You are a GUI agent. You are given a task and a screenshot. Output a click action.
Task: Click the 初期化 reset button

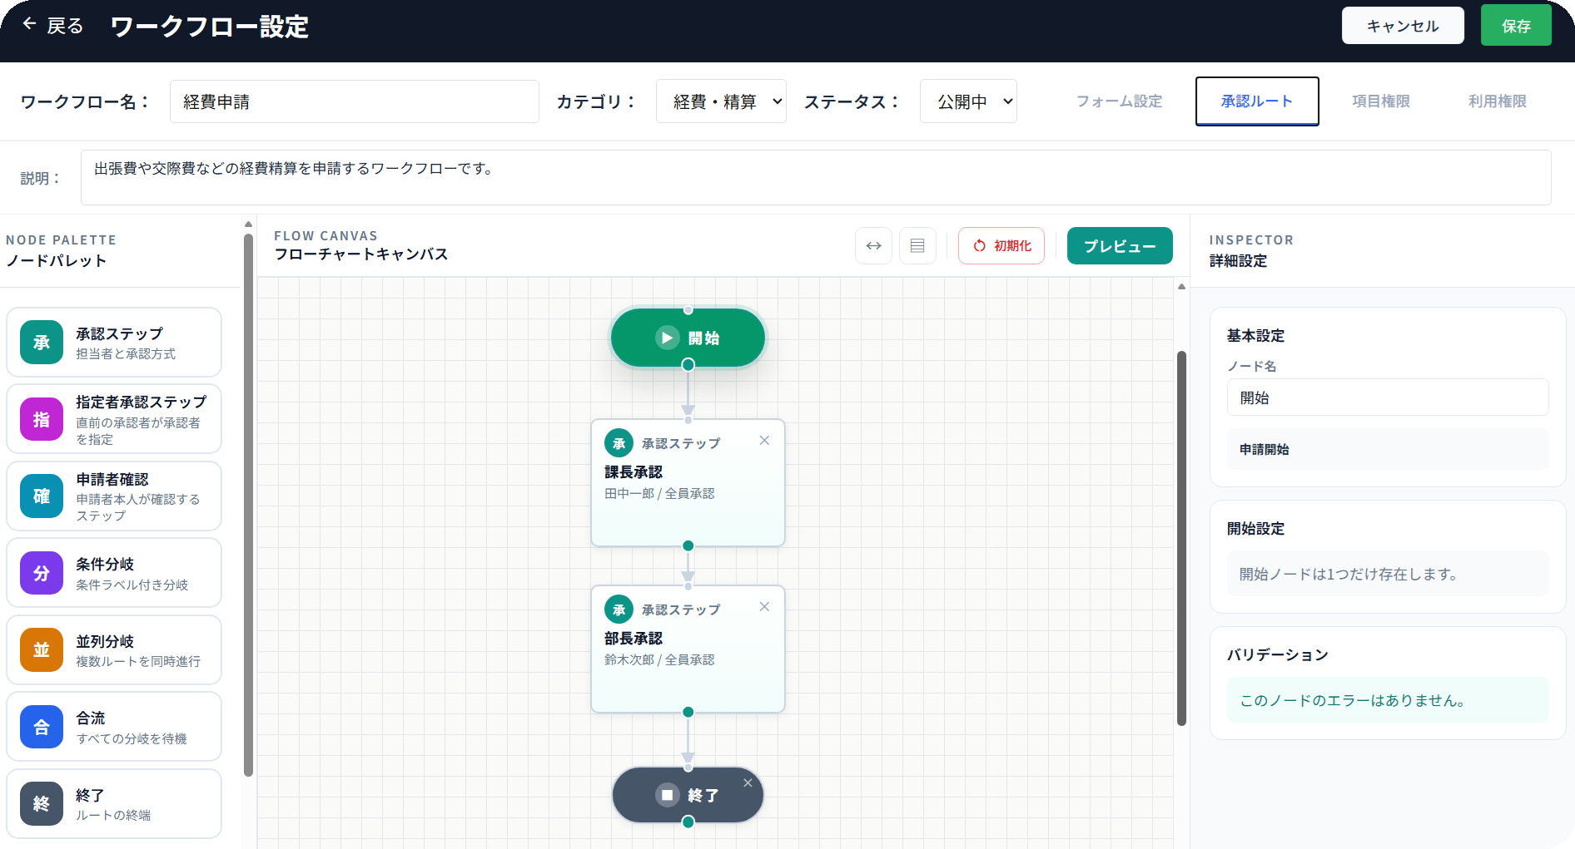point(1001,246)
